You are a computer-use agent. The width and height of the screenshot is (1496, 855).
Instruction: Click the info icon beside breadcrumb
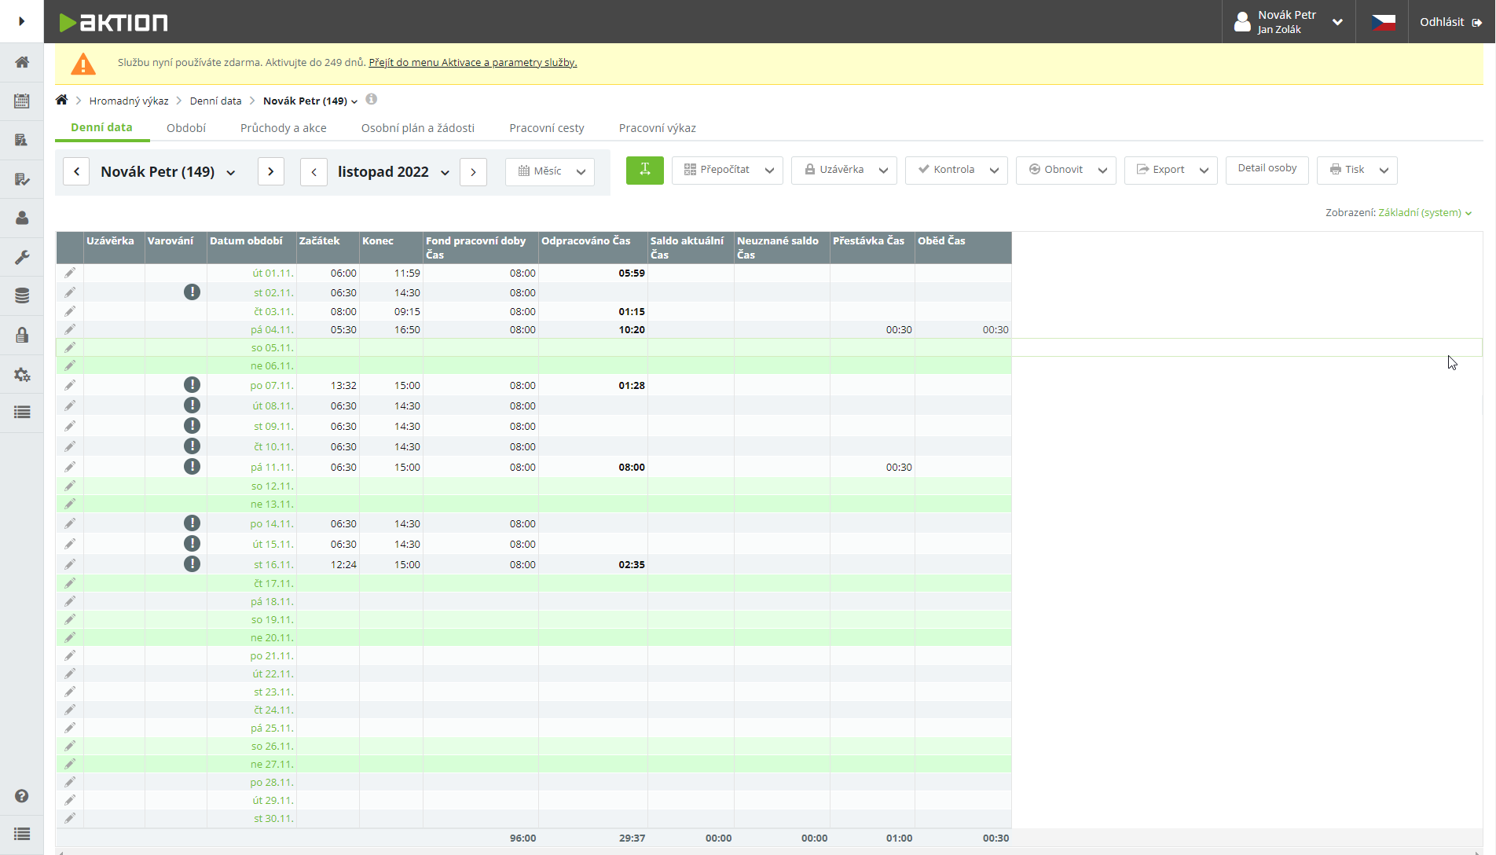point(372,99)
